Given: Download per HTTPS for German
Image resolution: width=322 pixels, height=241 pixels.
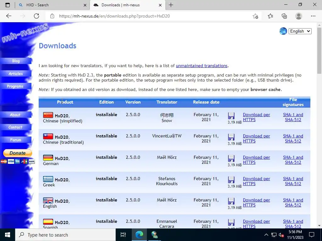Looking at the screenshot, I should [x=256, y=160].
